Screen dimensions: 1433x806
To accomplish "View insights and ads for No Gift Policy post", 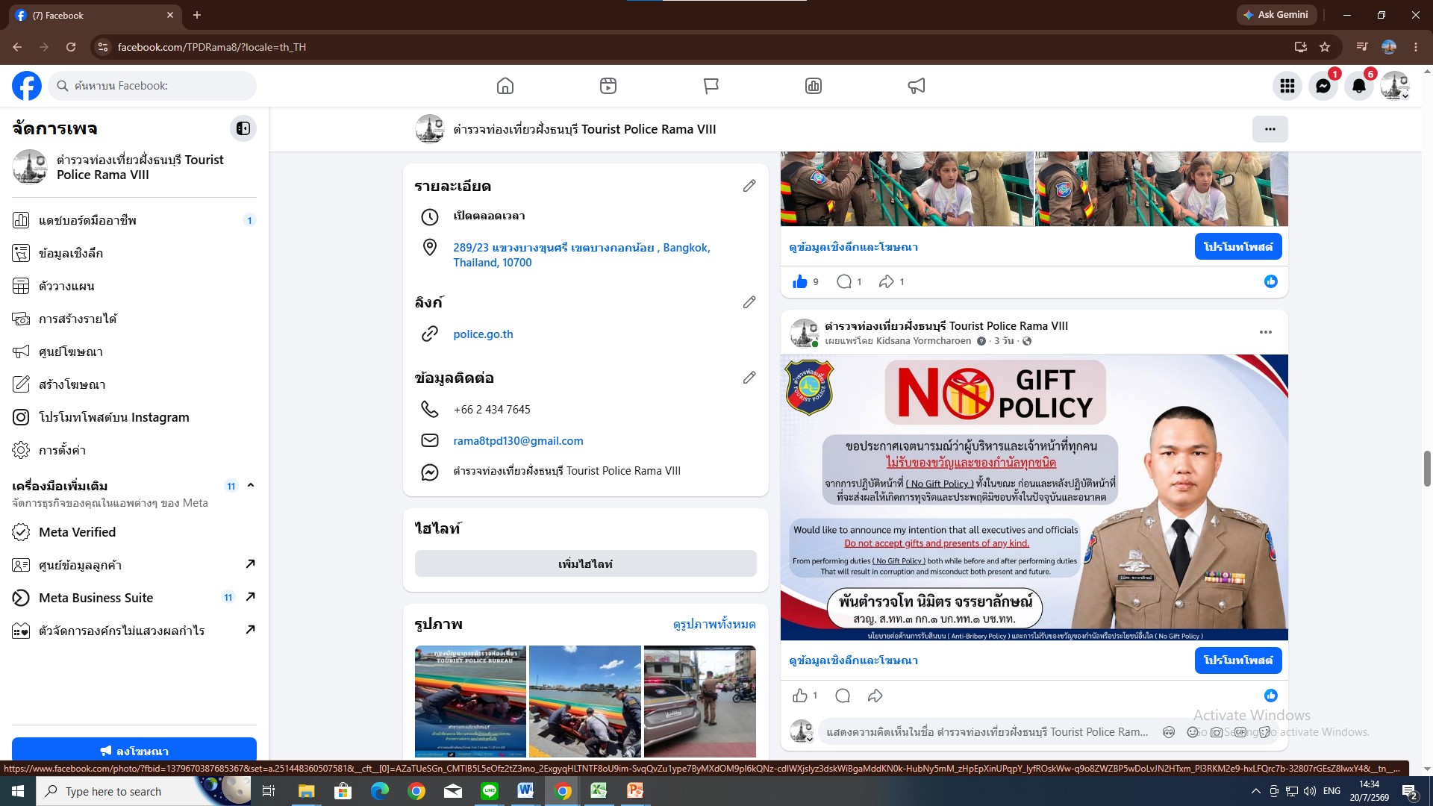I will coord(853,660).
